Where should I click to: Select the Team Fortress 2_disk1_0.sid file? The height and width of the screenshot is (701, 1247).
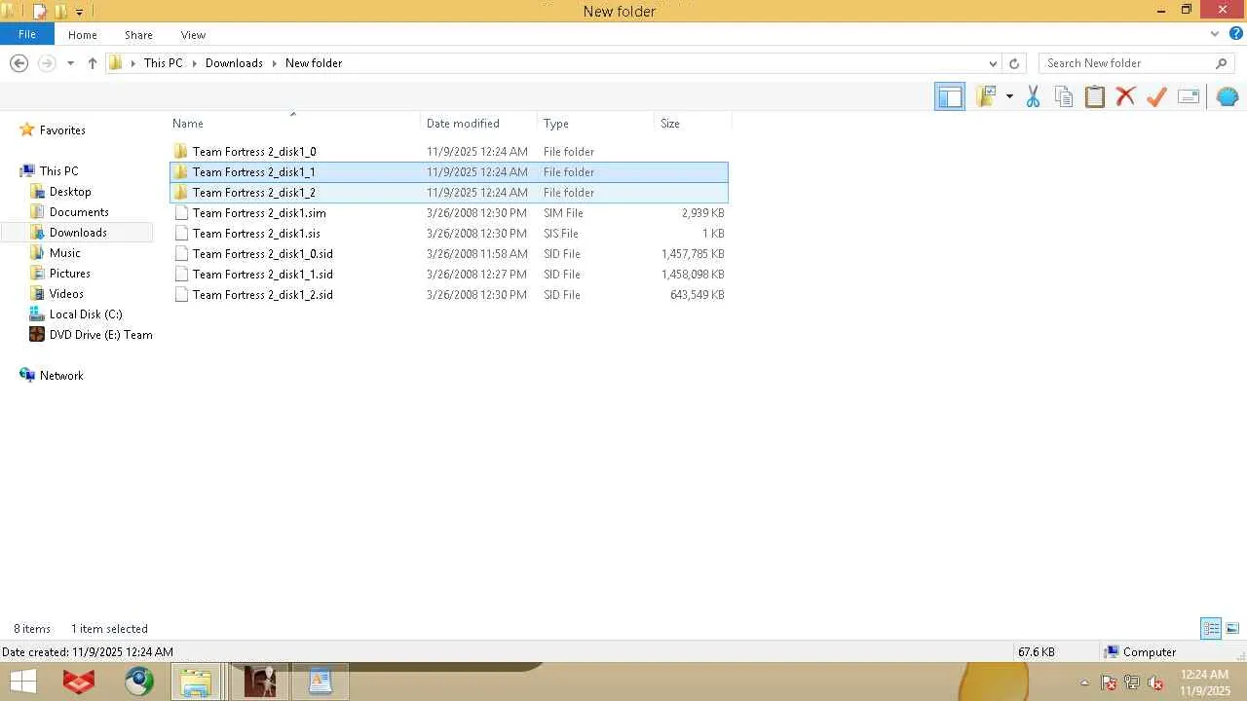tap(449, 254)
